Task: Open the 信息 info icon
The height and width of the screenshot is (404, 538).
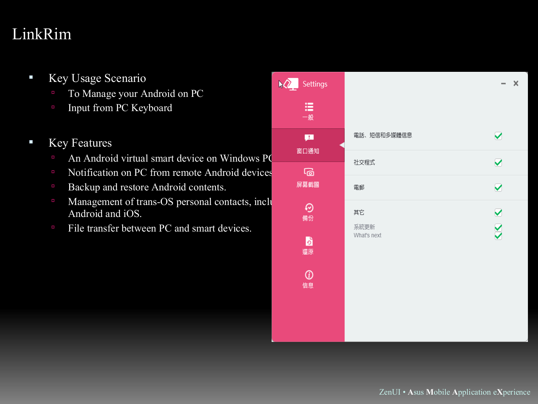Action: [x=309, y=275]
